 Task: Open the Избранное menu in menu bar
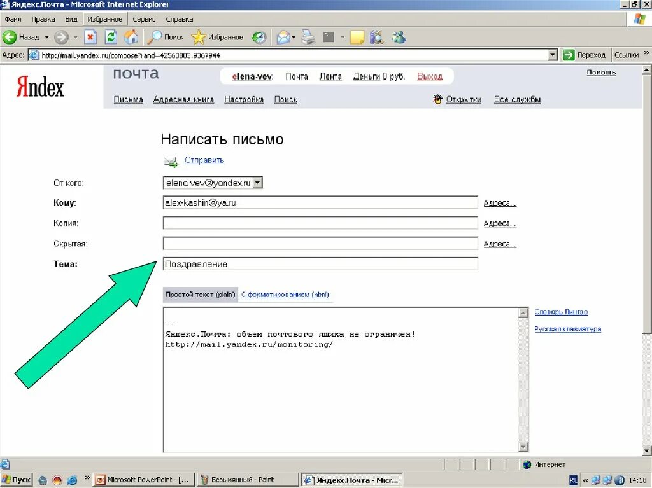105,19
